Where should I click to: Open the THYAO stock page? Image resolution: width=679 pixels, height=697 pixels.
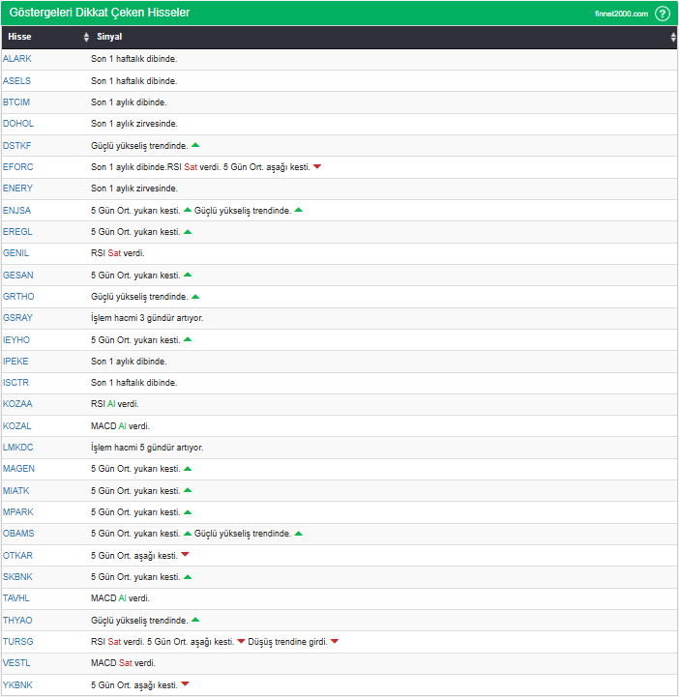pos(17,620)
